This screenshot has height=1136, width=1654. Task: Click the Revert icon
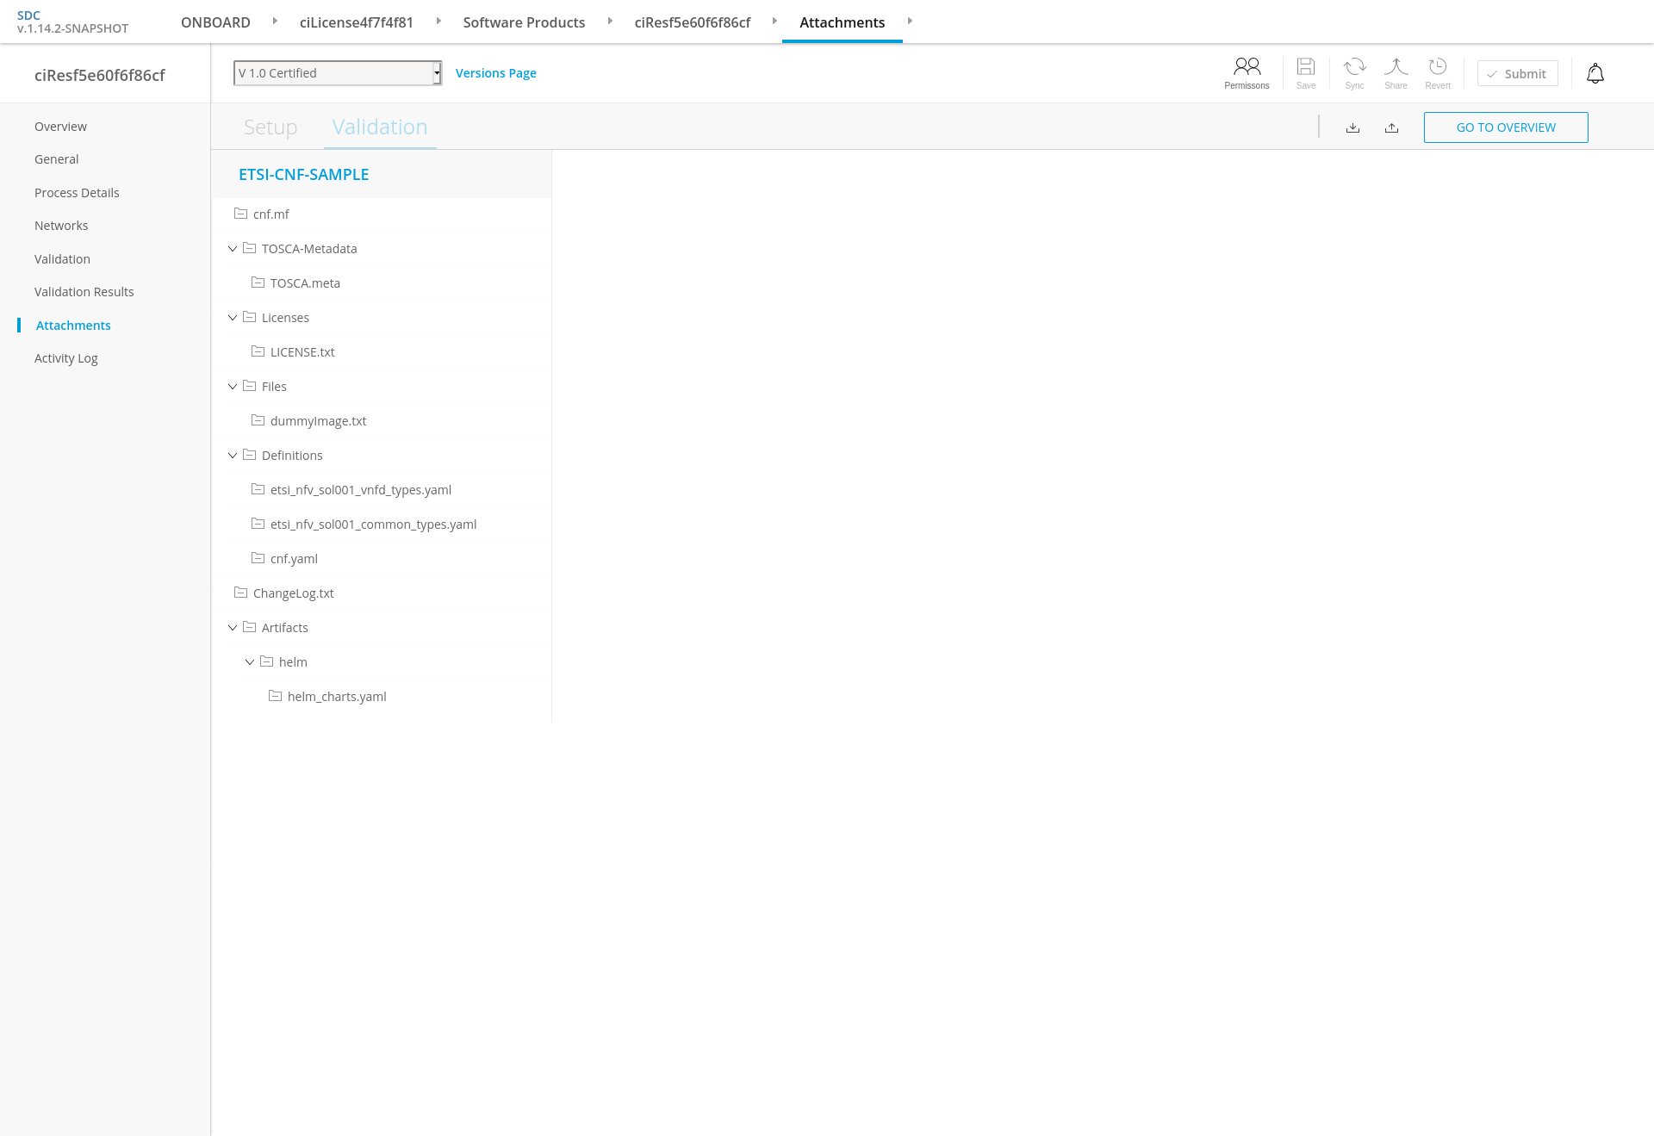pyautogui.click(x=1438, y=67)
